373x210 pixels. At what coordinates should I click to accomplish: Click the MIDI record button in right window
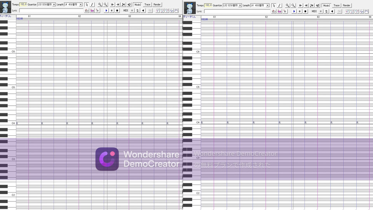tap(321, 11)
